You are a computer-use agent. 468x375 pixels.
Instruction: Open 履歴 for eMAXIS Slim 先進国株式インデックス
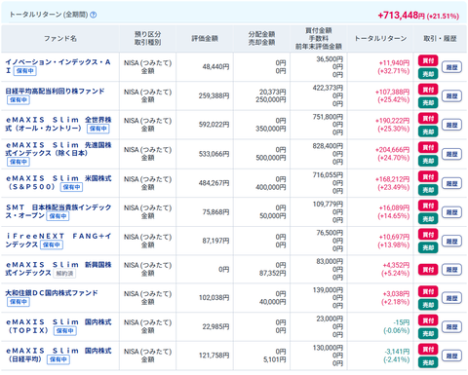pyautogui.click(x=451, y=154)
